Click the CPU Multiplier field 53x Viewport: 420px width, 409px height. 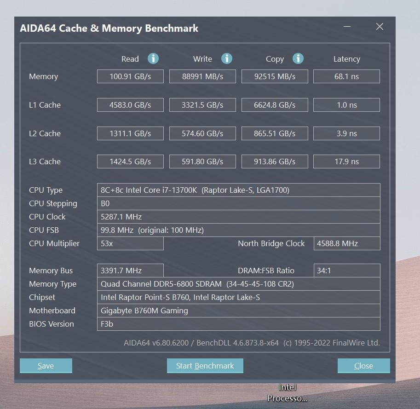(x=130, y=243)
